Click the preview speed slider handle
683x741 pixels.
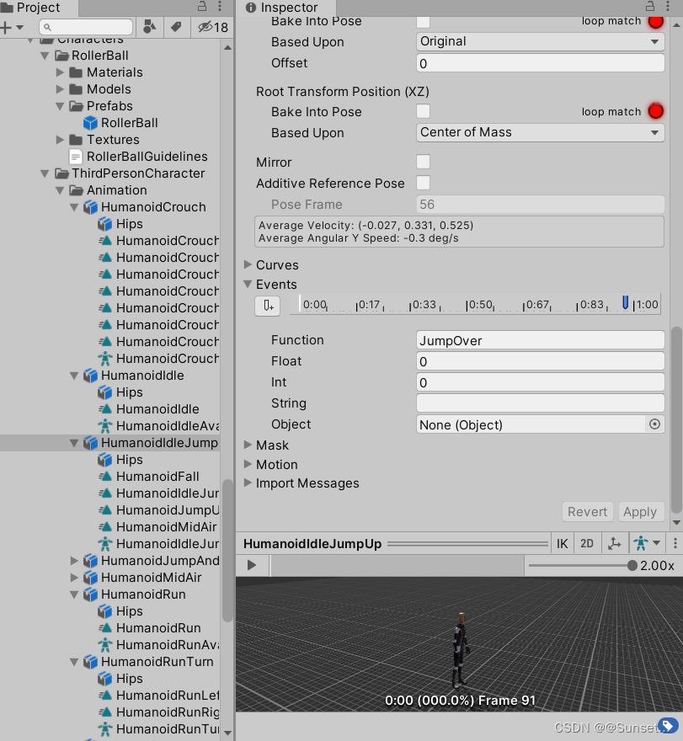(632, 566)
